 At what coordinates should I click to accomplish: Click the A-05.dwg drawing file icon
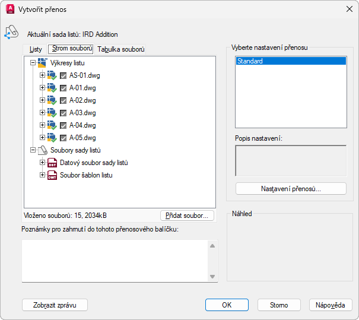click(x=52, y=138)
